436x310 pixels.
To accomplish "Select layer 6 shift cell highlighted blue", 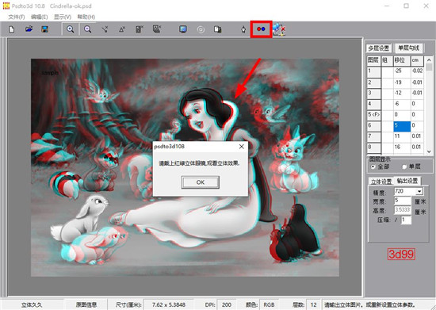I will [x=402, y=127].
